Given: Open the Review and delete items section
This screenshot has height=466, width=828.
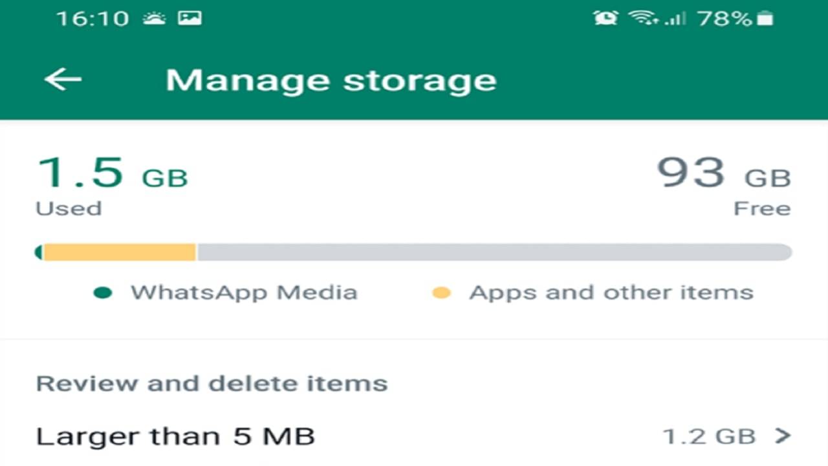Looking at the screenshot, I should [212, 383].
